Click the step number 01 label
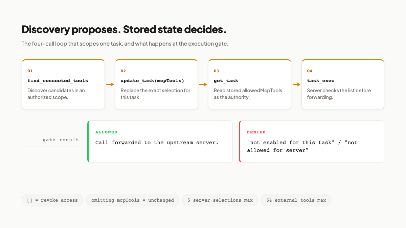 [x=30, y=71]
